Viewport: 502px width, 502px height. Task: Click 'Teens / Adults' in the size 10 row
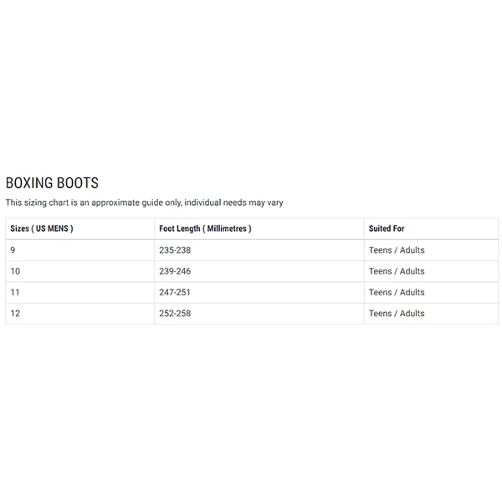click(x=397, y=271)
